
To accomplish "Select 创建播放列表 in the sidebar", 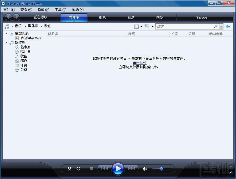I will tap(31, 38).
